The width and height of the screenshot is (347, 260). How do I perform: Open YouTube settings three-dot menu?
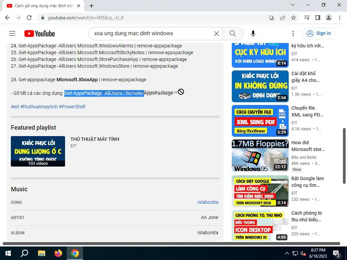tap(293, 34)
